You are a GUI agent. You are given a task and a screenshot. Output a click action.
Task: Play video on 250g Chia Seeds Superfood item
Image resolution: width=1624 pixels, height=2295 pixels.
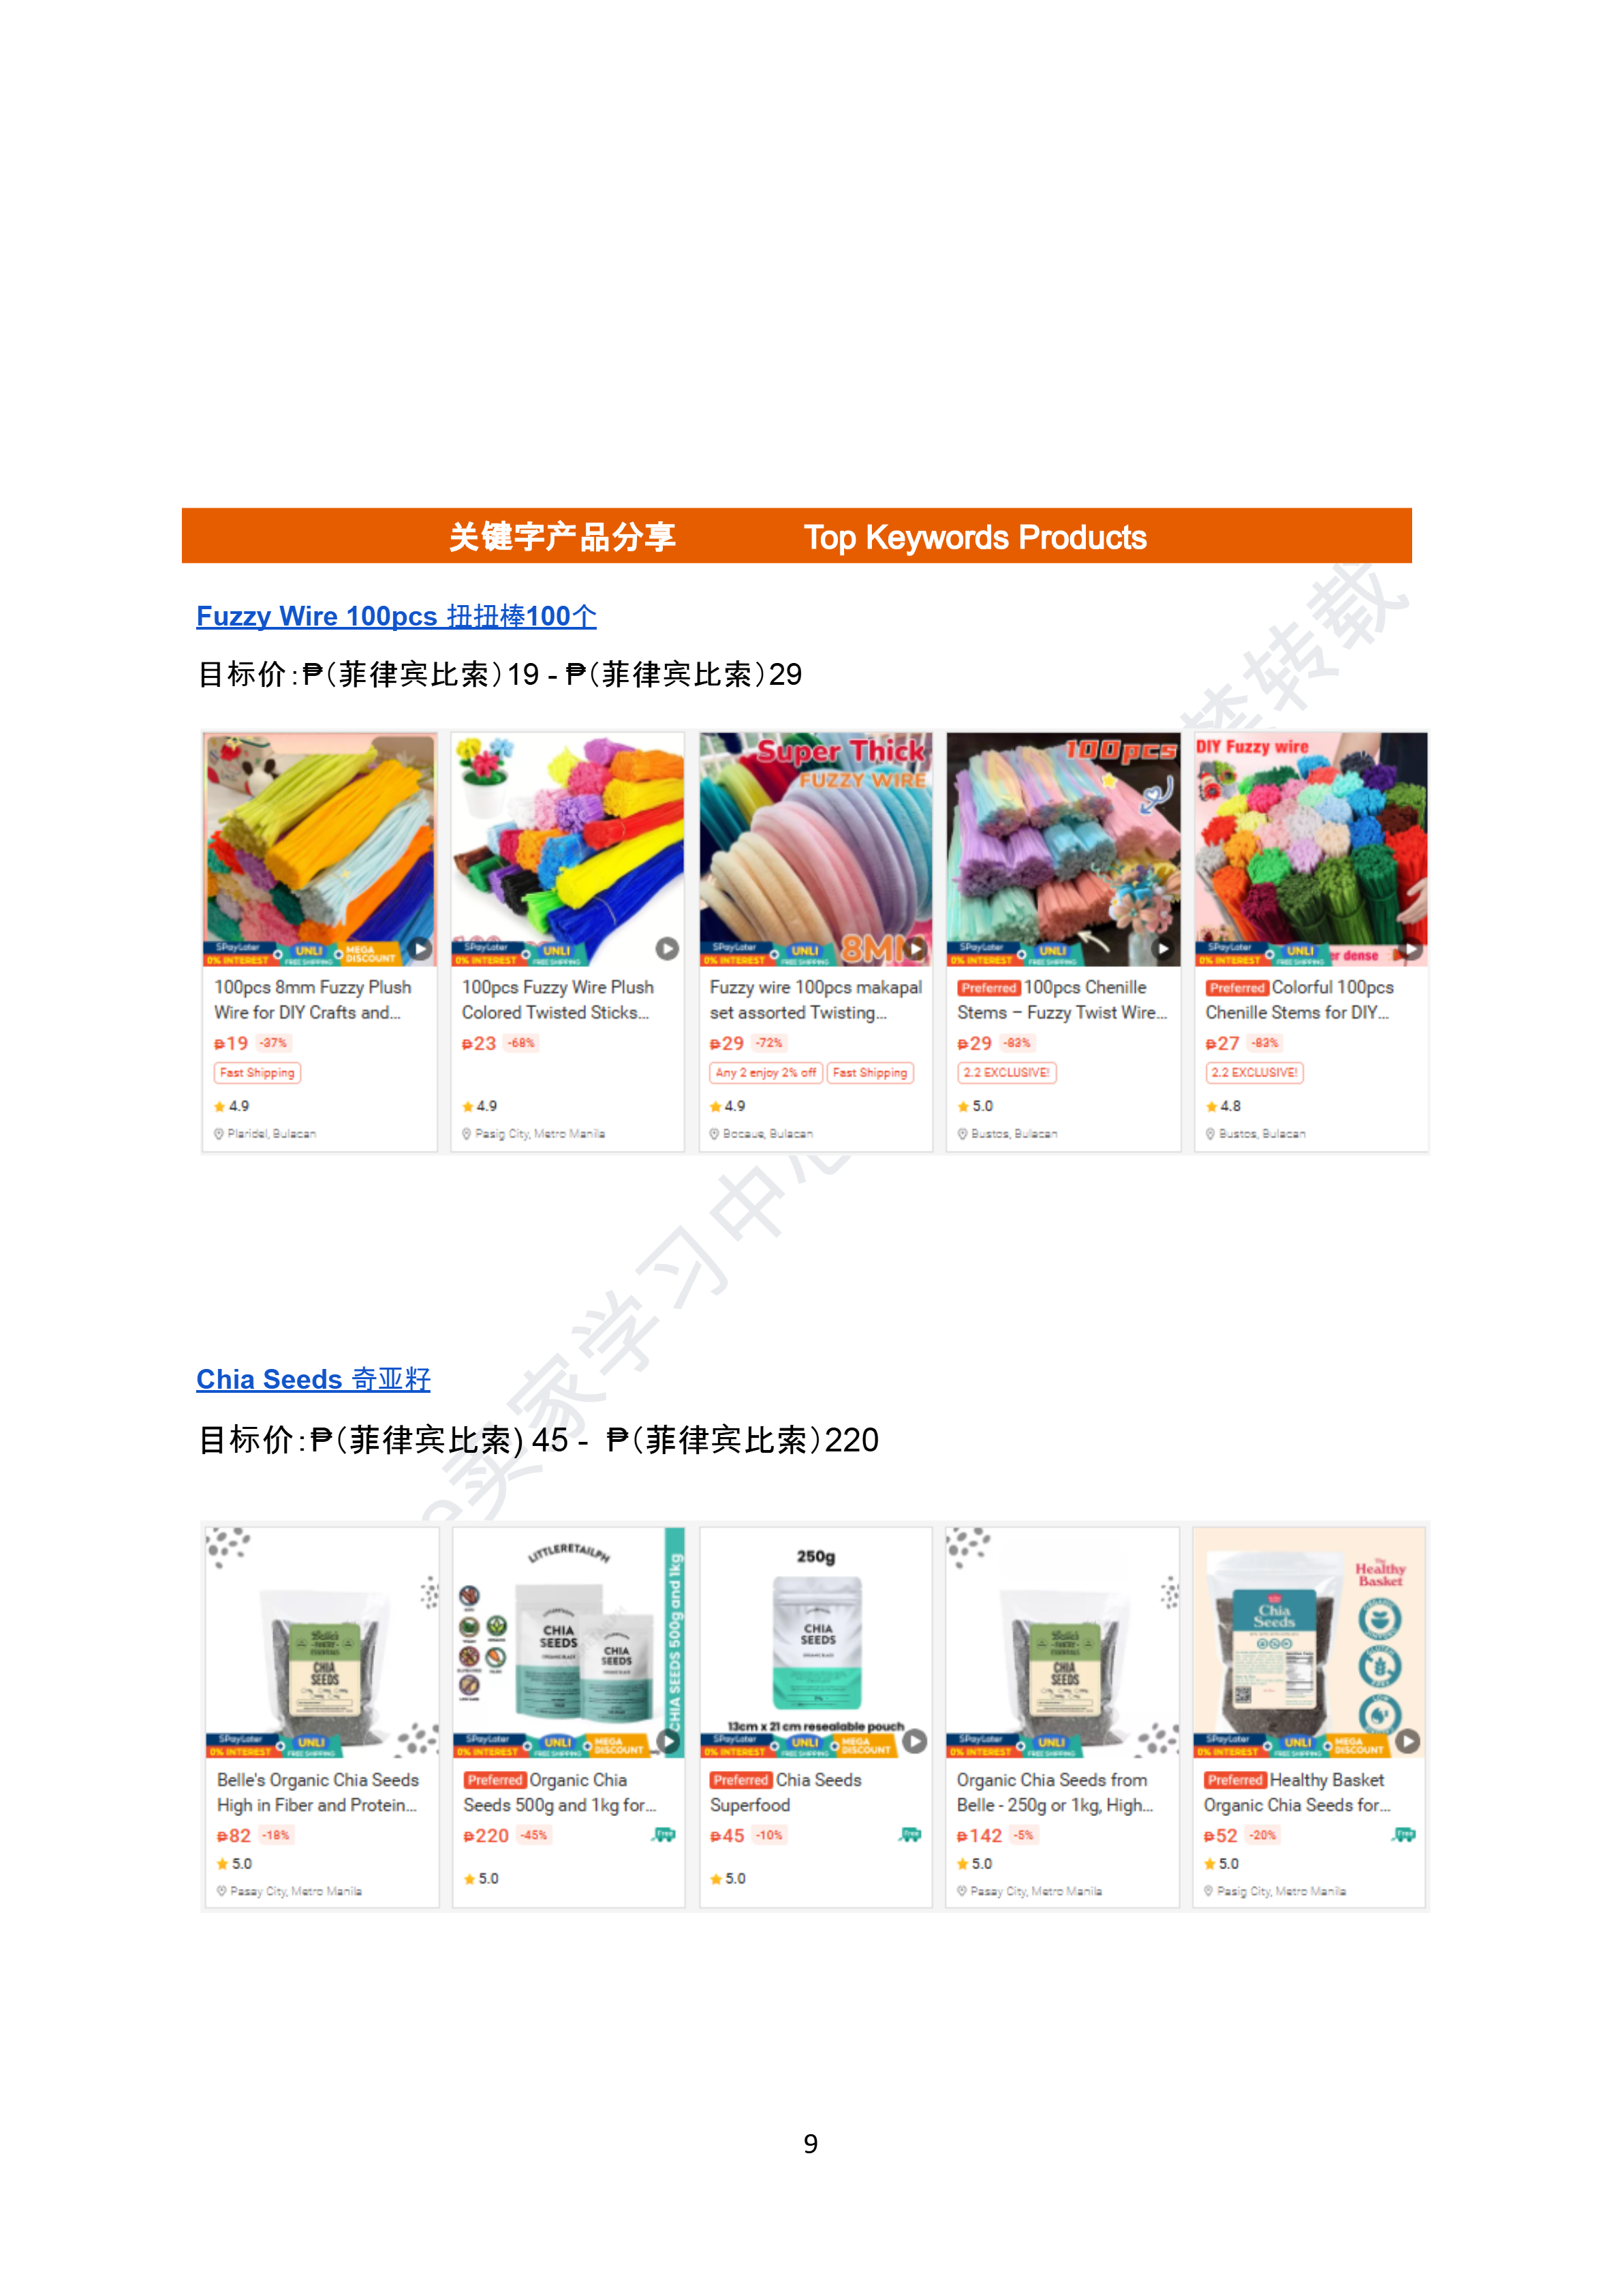coord(914,1741)
